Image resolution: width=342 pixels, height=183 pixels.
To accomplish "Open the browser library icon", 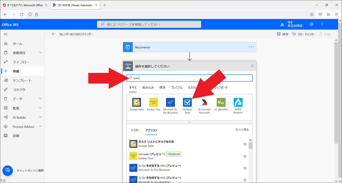I will [328, 14].
